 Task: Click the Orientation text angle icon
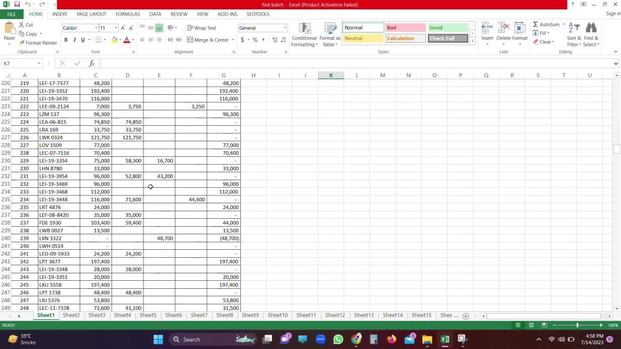coord(170,28)
